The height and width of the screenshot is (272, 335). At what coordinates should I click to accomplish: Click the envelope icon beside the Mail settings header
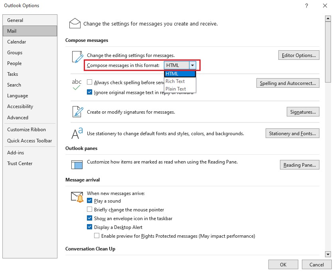[75, 24]
